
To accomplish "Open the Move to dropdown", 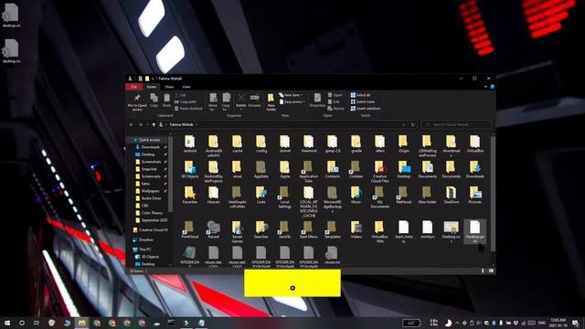I will tap(213, 101).
